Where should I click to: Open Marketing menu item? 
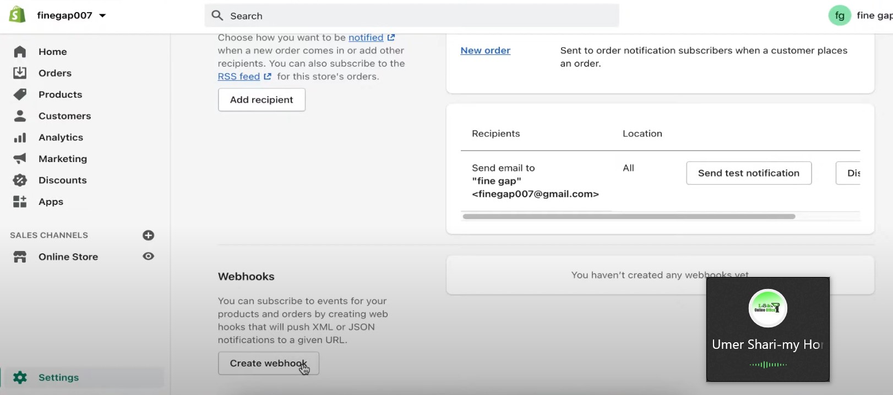click(63, 159)
